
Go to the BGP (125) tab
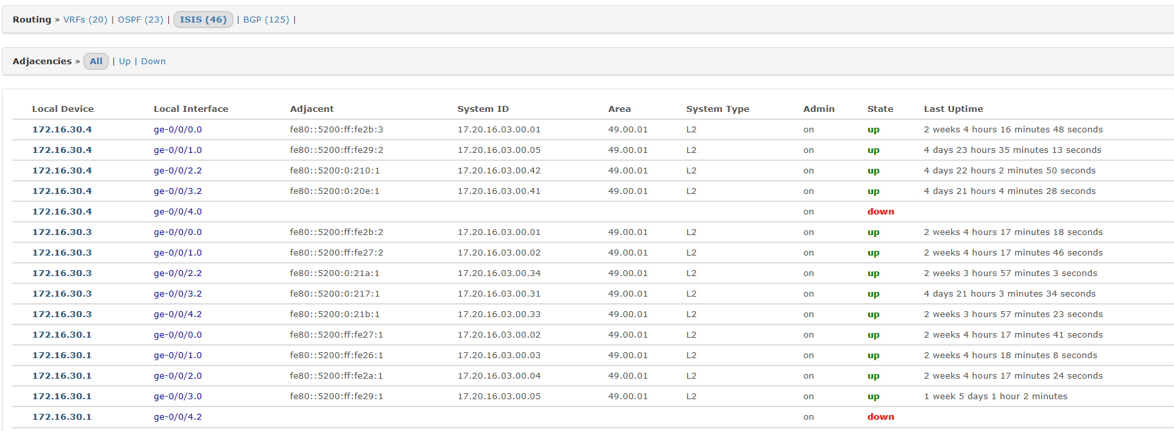pos(266,20)
